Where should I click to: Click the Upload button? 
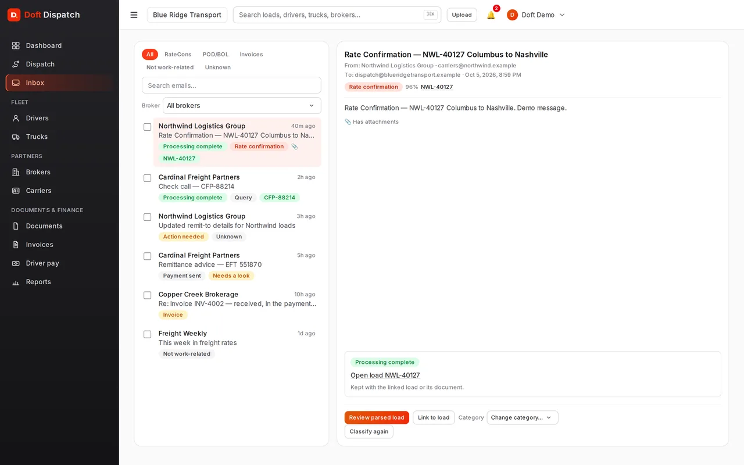[462, 15]
